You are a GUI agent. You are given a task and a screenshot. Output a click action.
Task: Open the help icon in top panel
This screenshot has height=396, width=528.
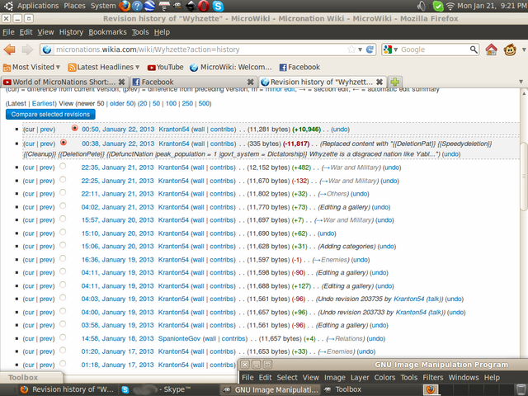coord(137,6)
